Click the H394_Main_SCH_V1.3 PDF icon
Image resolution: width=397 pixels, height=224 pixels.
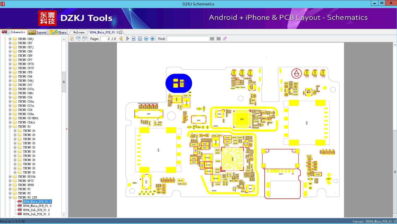click(20, 206)
